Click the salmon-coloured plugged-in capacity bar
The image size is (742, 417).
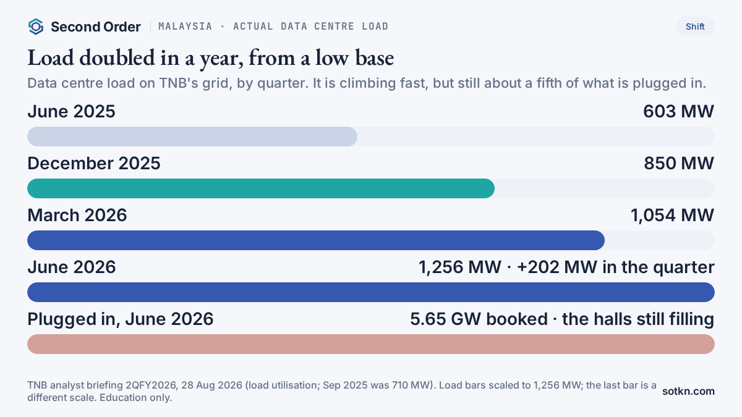coord(371,344)
